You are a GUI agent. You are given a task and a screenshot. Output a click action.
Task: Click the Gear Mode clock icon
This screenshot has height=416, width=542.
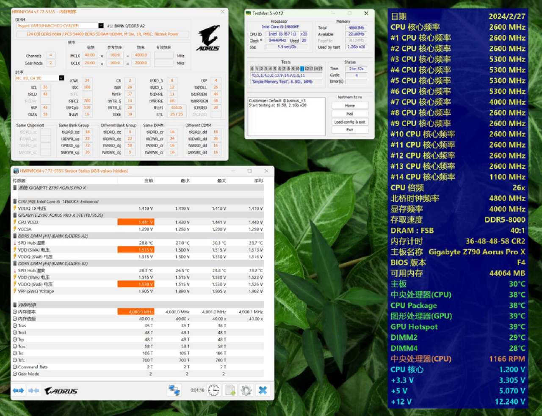15,374
